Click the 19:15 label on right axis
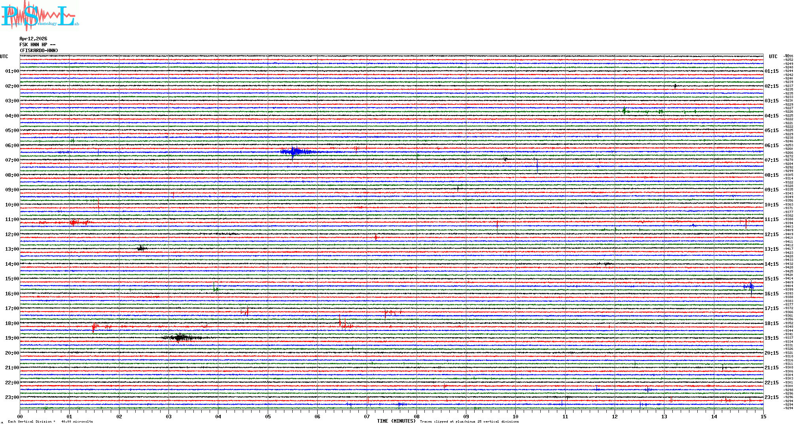Screen dimensions: 795x427 coord(771,338)
